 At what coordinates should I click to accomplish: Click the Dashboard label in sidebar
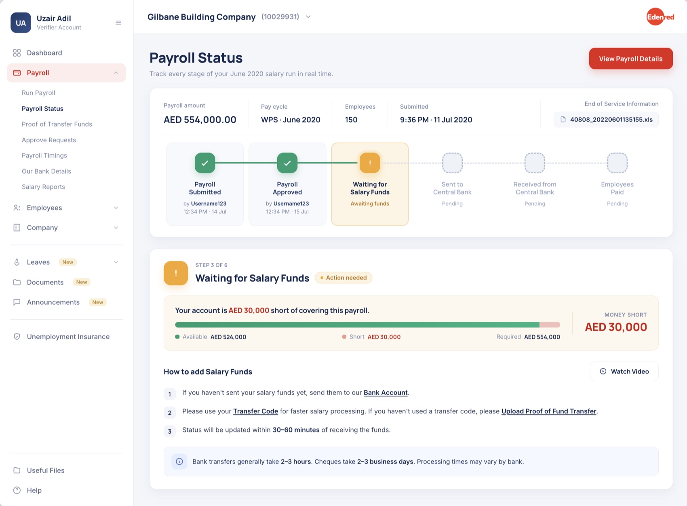[x=44, y=53]
